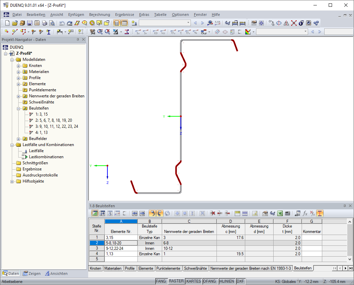Open the calculator tool in the table toolbar
Screen dimensions: 354x285
[287, 213]
